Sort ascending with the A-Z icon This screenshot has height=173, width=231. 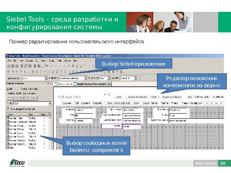pos(77,66)
